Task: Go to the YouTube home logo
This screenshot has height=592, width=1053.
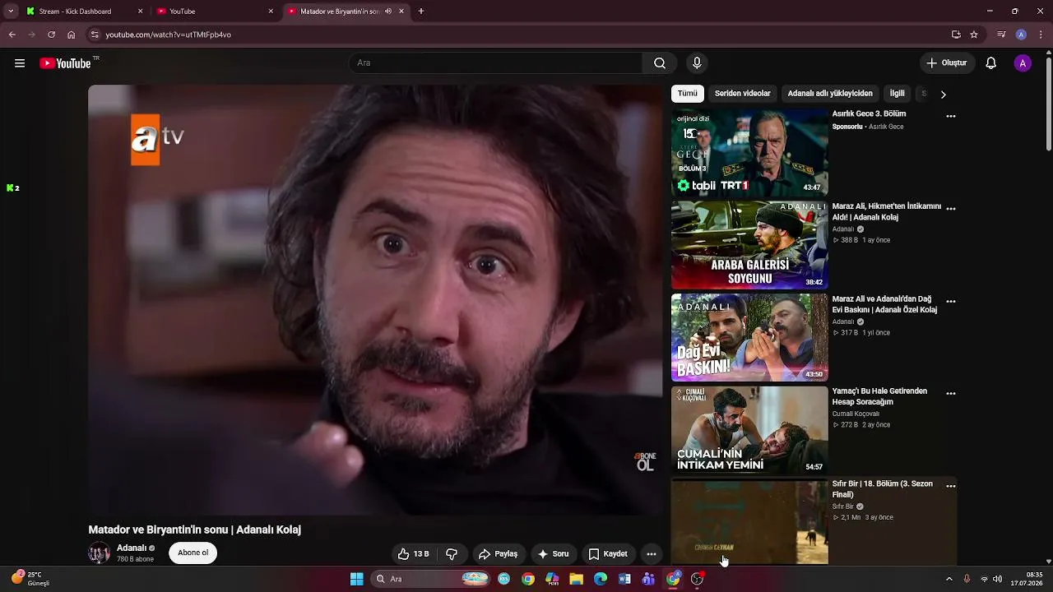Action: point(65,63)
